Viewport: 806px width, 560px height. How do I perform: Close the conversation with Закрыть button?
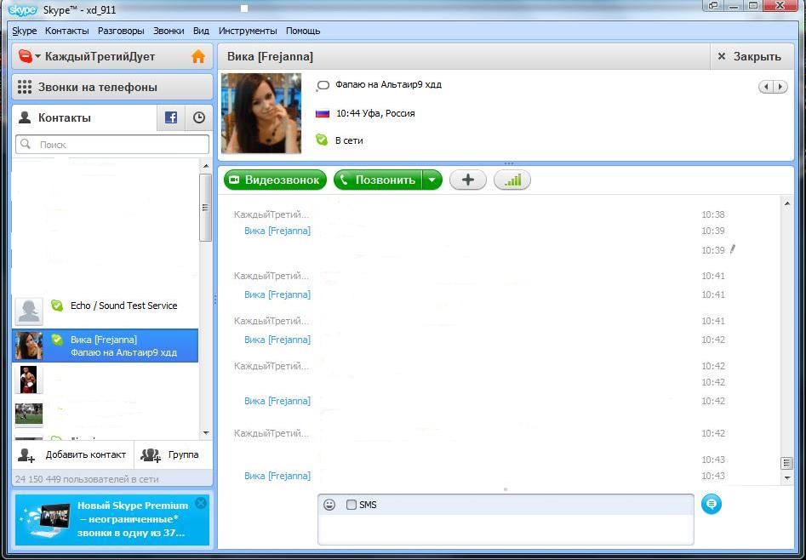point(752,56)
